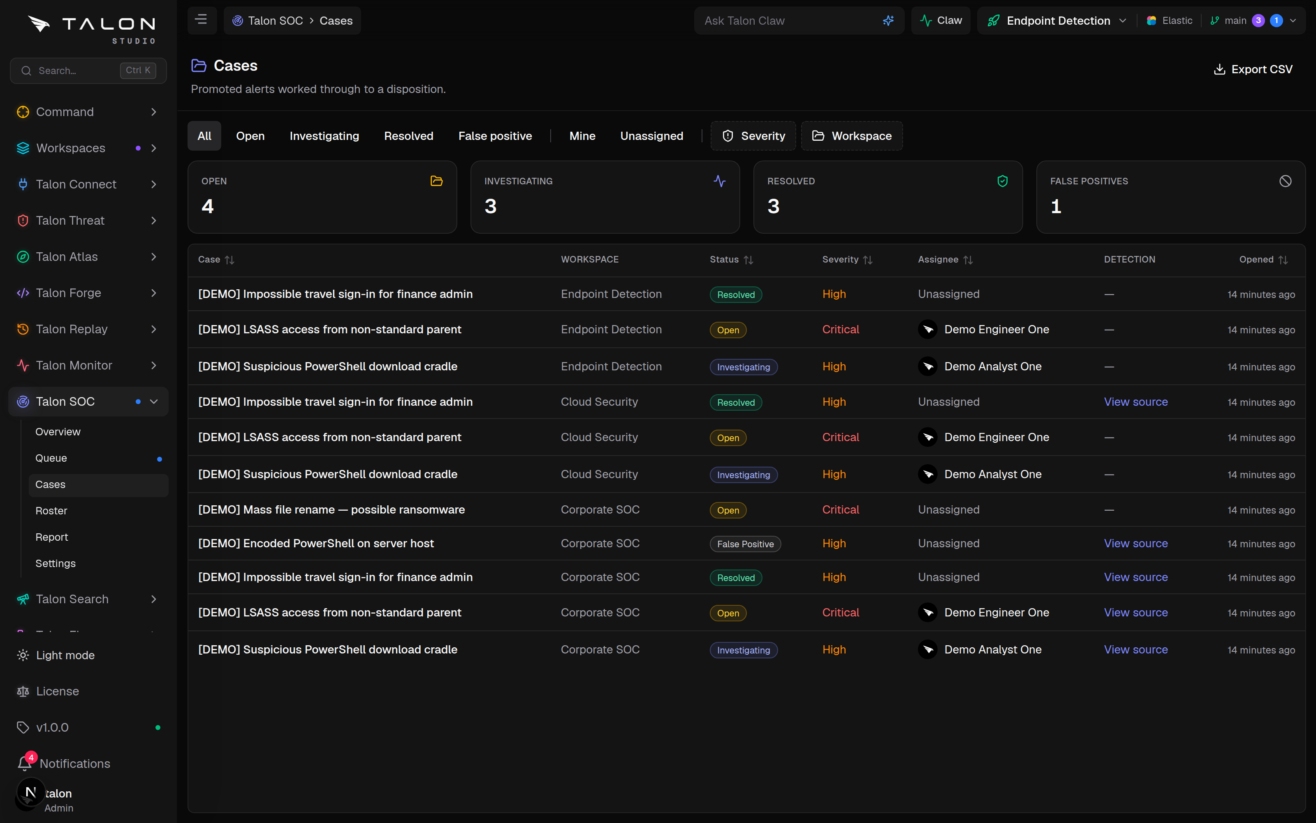Click the Export CSV button

[x=1253, y=69]
